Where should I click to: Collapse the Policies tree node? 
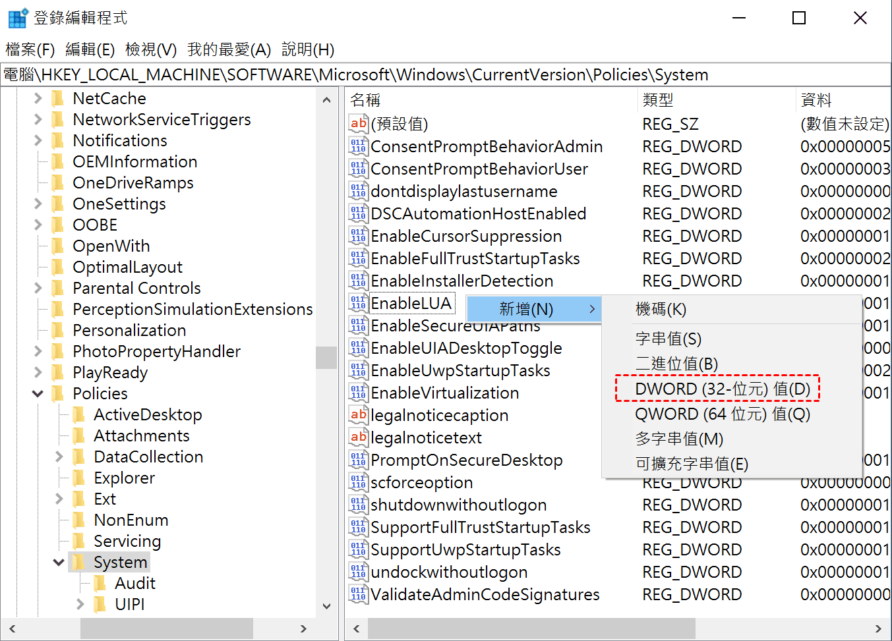38,393
